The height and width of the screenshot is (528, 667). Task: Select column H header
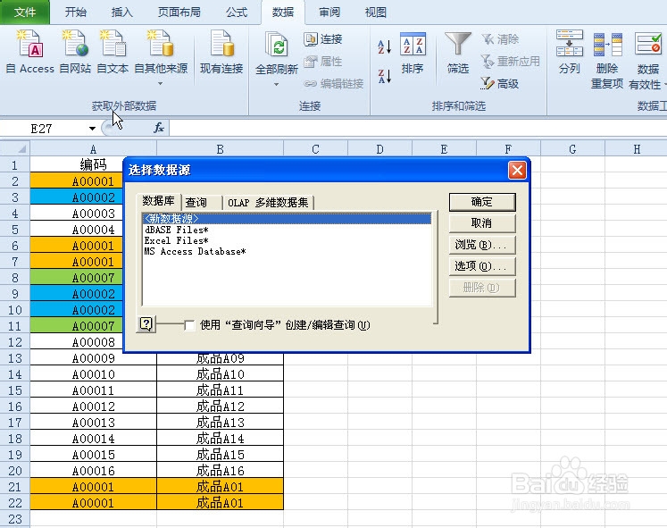(x=637, y=149)
